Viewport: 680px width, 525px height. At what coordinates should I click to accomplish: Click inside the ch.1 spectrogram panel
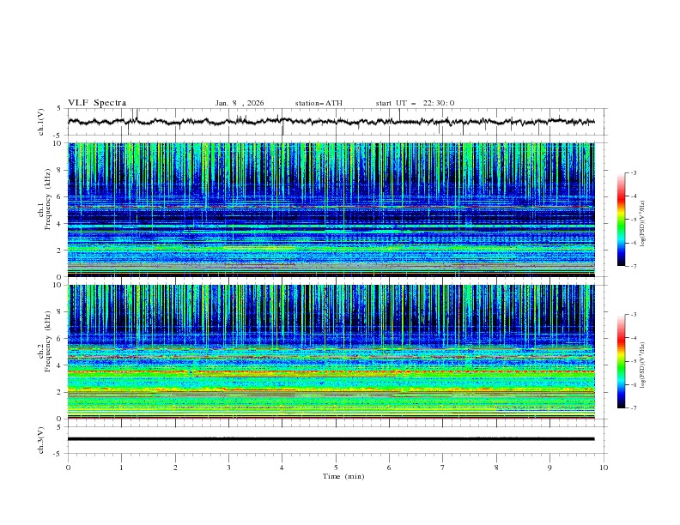pyautogui.click(x=331, y=209)
